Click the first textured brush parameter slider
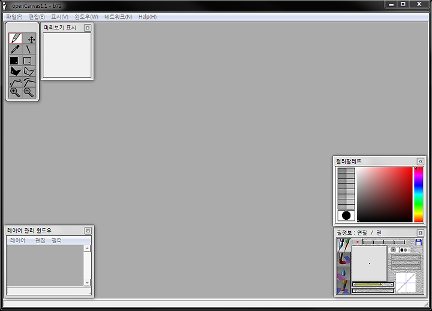 coord(406,257)
